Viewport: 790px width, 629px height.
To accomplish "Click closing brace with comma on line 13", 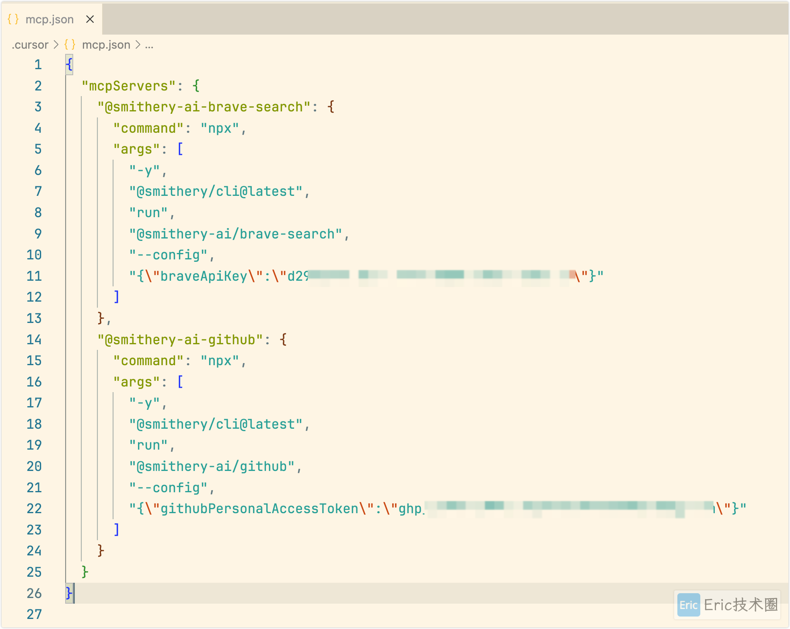I will [105, 319].
